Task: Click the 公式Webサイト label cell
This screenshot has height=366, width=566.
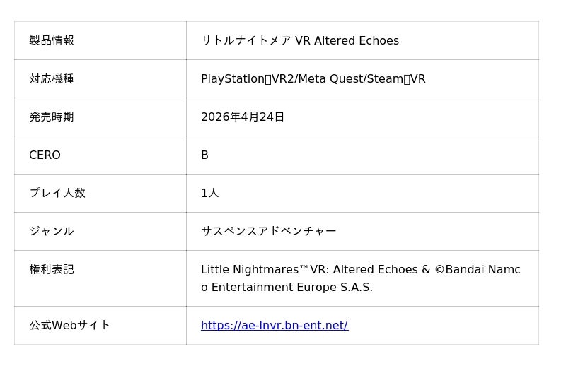Action: [69, 325]
